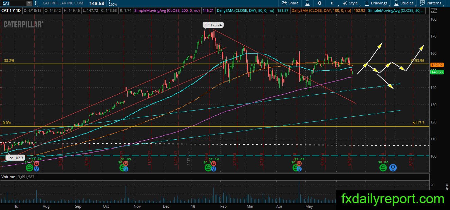Click the $117.3 Fibonacci level label

tap(419, 123)
